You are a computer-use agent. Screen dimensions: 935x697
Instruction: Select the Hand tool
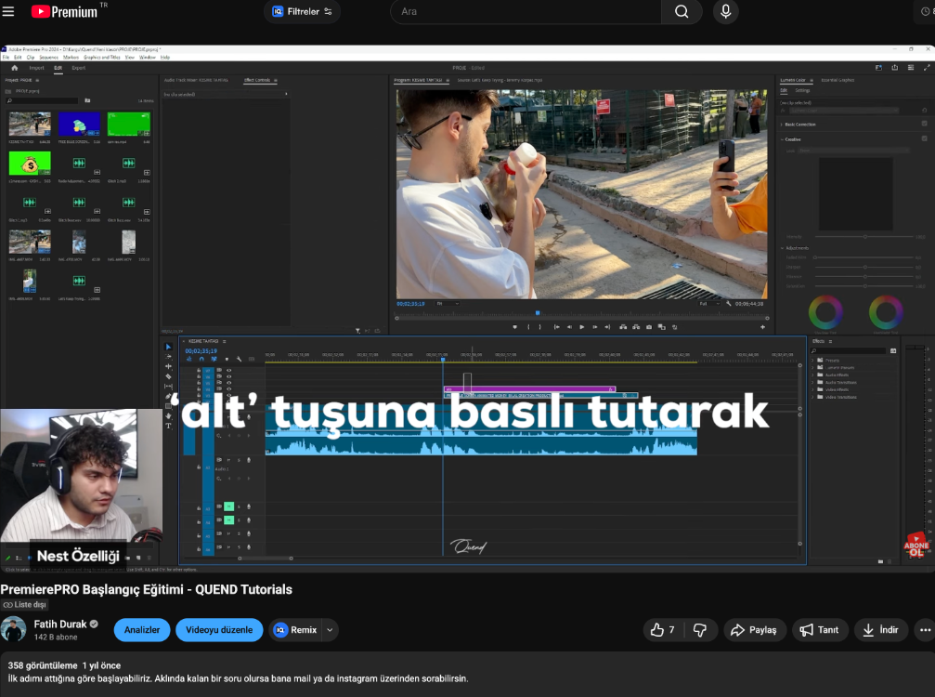pyautogui.click(x=168, y=416)
